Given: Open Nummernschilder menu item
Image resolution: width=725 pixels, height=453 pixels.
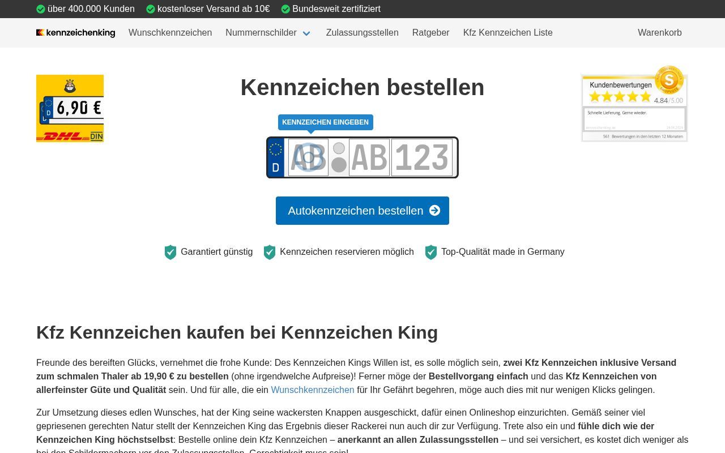Looking at the screenshot, I should click(261, 33).
